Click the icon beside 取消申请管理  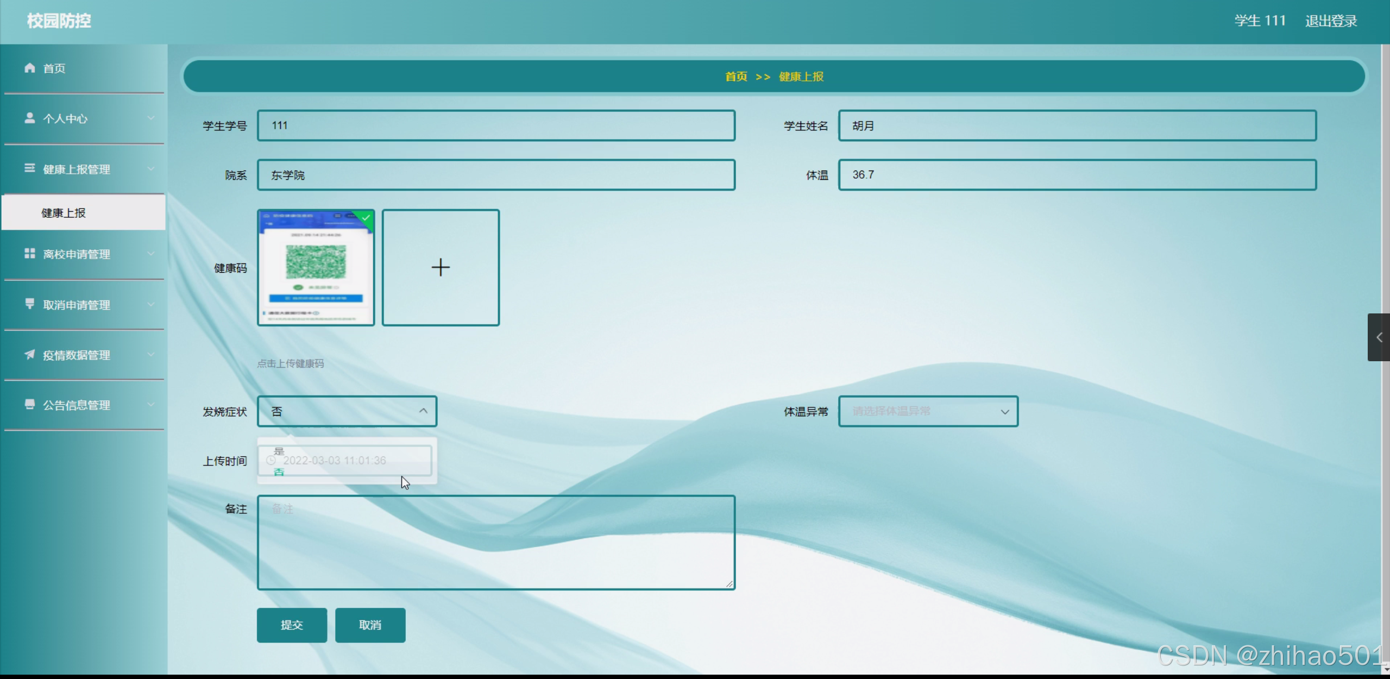pyautogui.click(x=30, y=304)
